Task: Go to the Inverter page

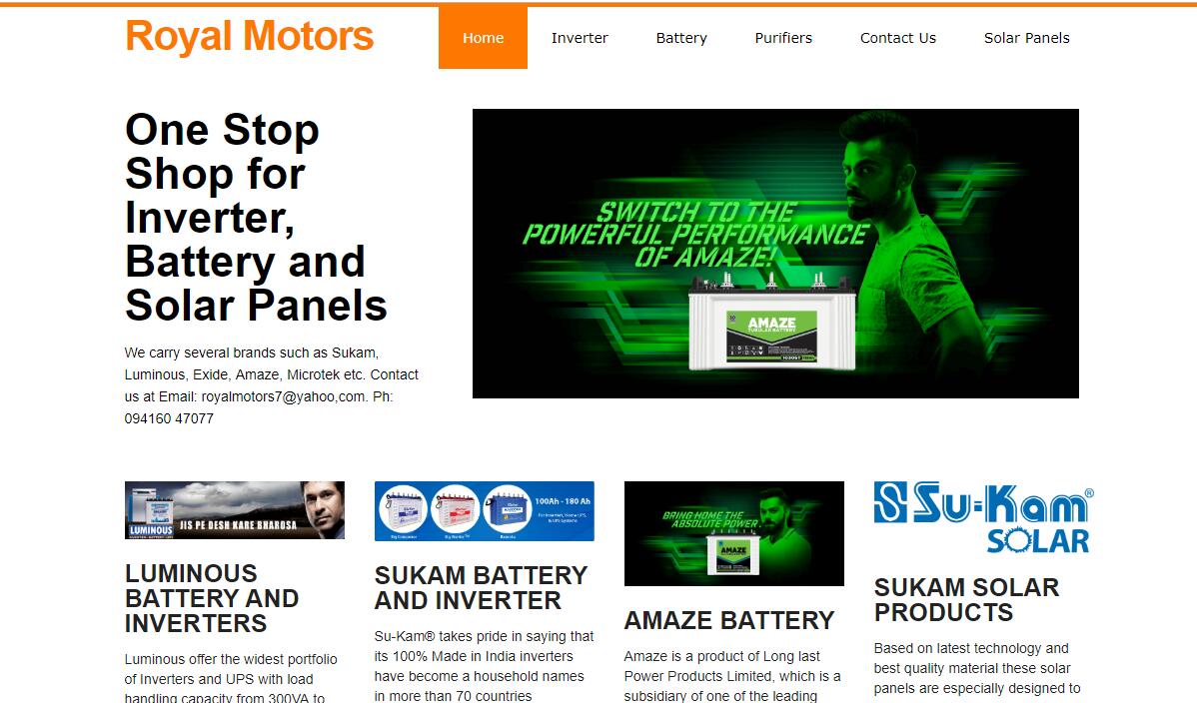Action: (x=580, y=37)
